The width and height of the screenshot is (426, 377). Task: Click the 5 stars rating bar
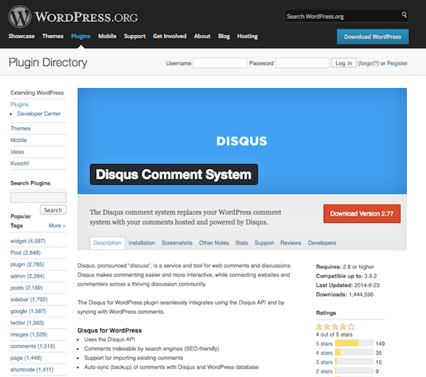pos(354,343)
